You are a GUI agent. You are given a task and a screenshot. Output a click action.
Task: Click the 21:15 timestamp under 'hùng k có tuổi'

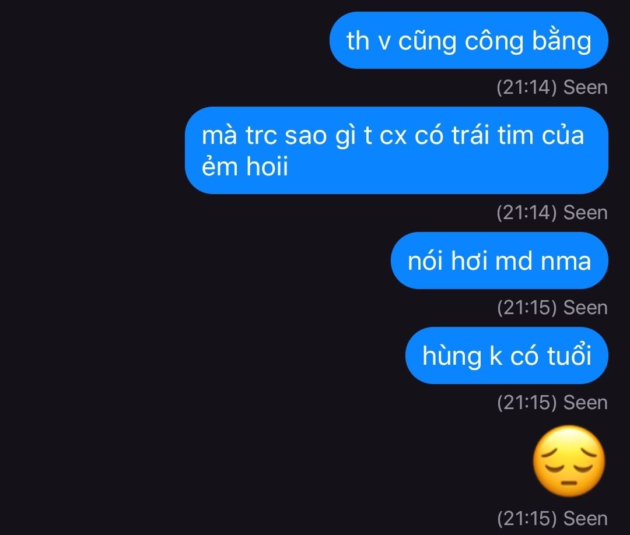click(x=527, y=403)
